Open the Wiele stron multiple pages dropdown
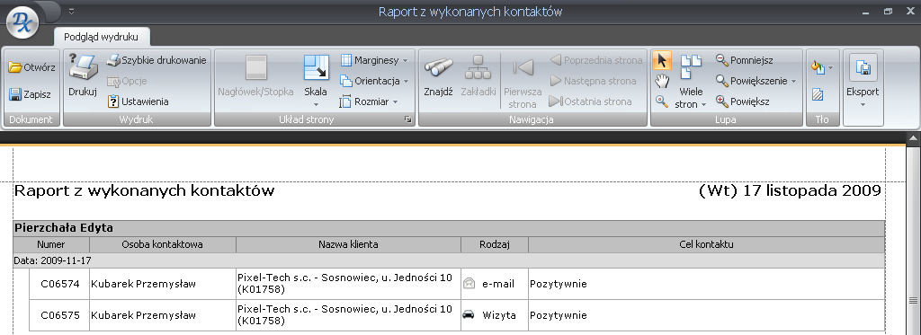The width and height of the screenshot is (921, 335). (x=691, y=81)
